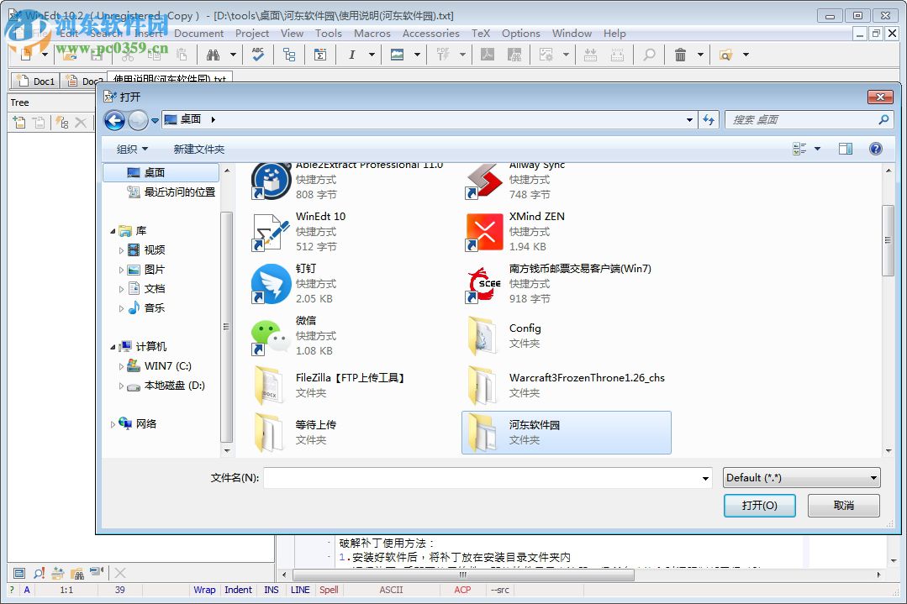Run the spell check ABC toolbar icon

coord(257,55)
